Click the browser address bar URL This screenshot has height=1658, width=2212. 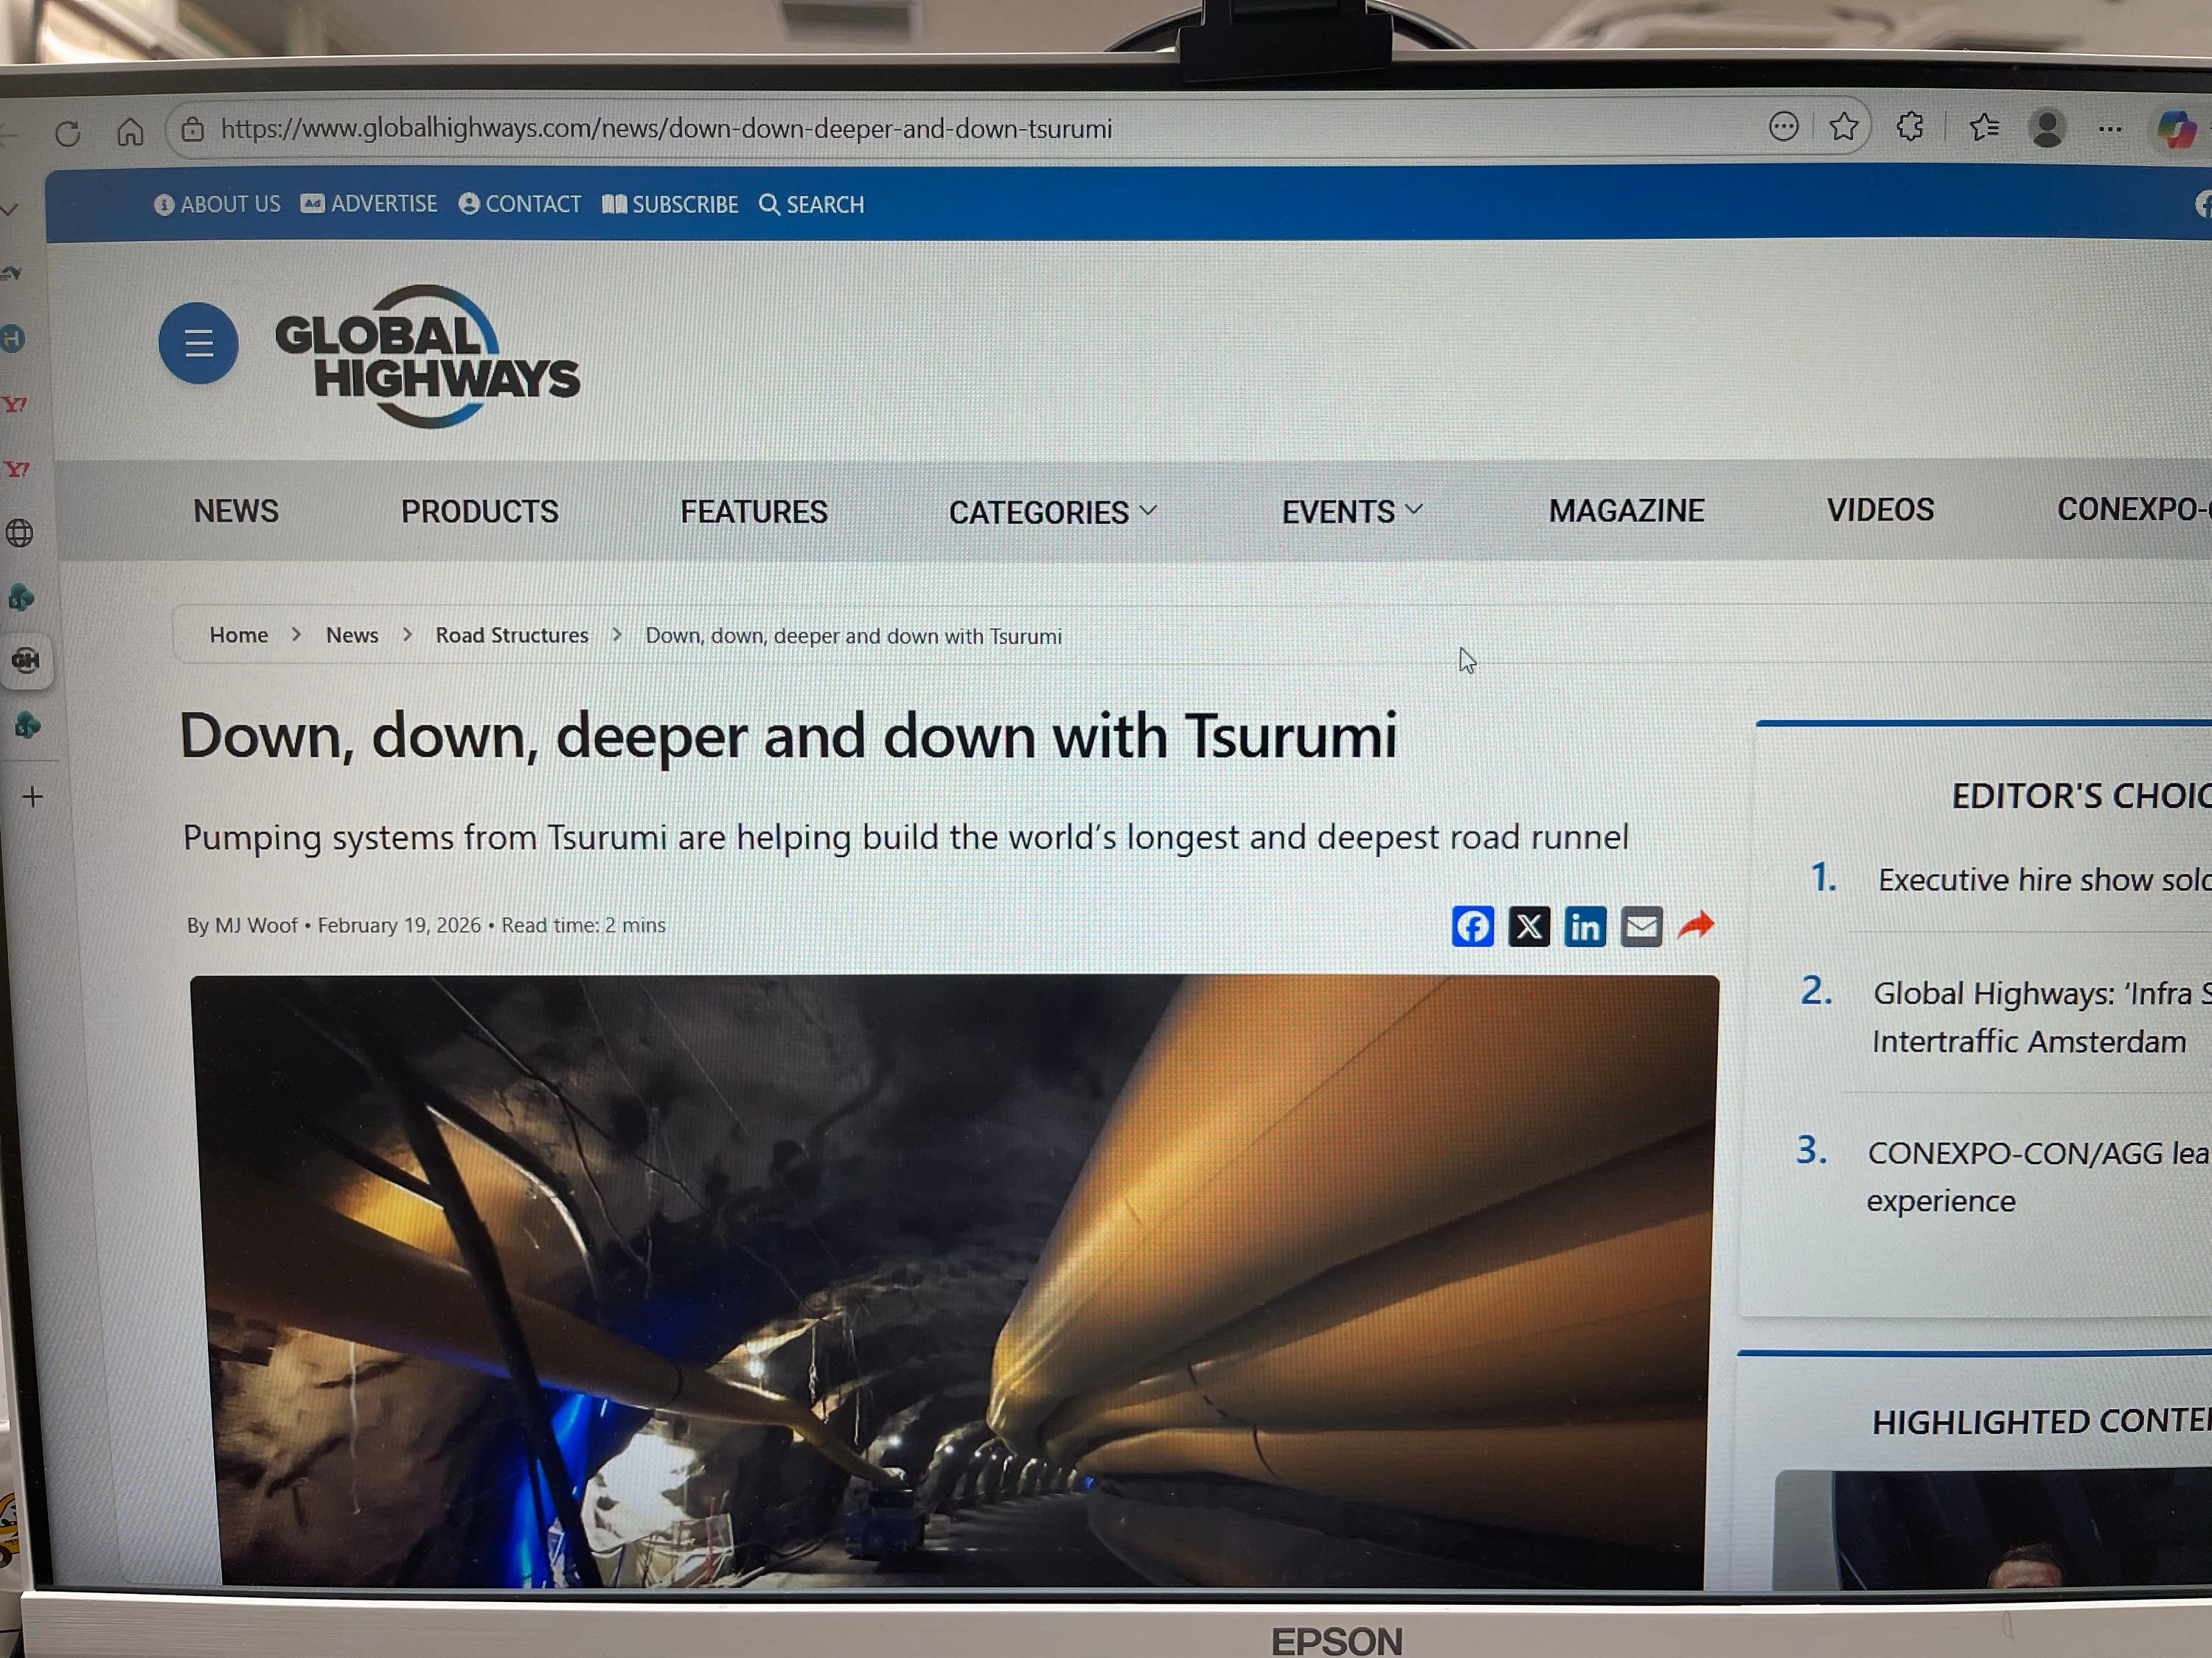[x=665, y=129]
